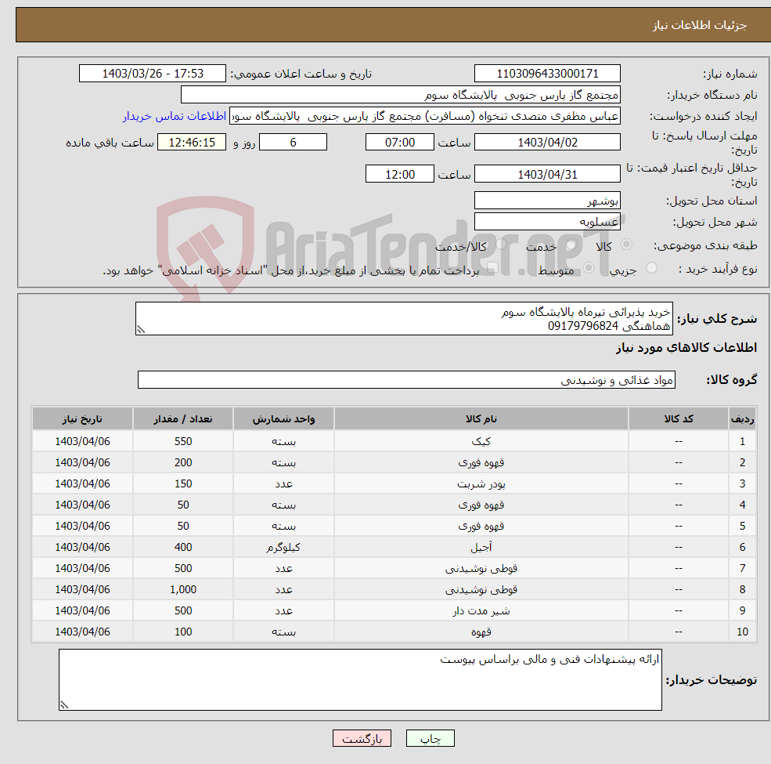Image resolution: width=771 pixels, height=764 pixels.
Task: Click the قهوه فوری item in row 4
Action: pos(481,505)
